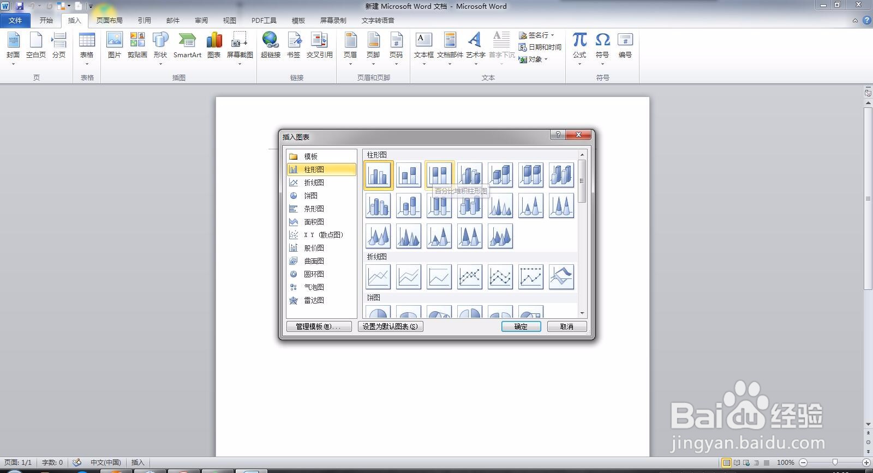Choose the first line chart thumbnail
873x473 pixels.
coord(378,277)
